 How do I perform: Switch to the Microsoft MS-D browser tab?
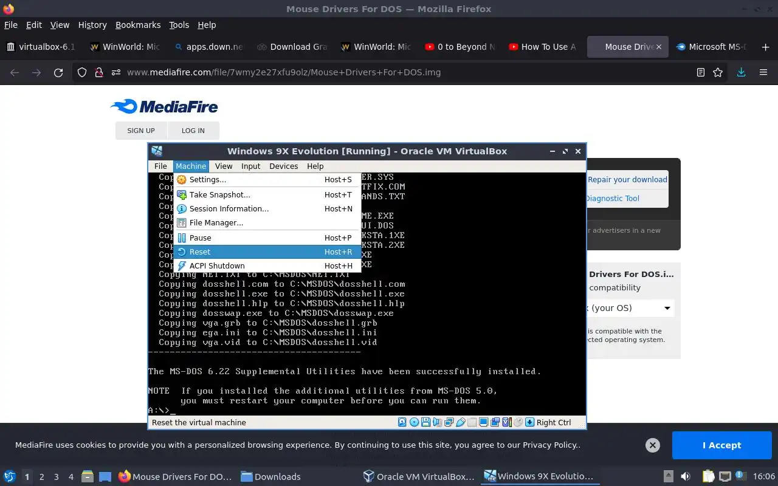pos(711,47)
